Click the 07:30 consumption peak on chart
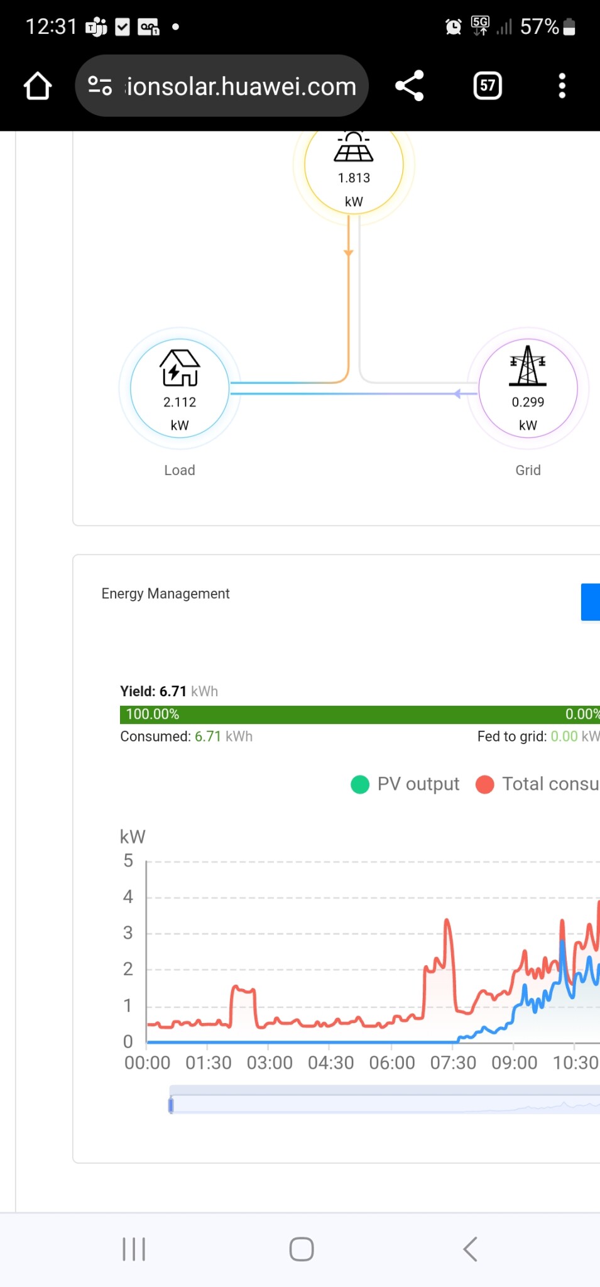Viewport: 600px width, 1287px height. click(x=447, y=923)
